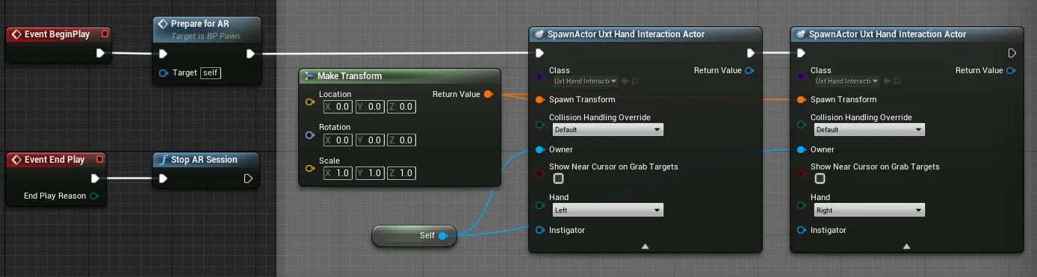Collapse advanced pins on first SpawnActor node
Viewport: 1037px width, 277px height.
click(x=645, y=246)
